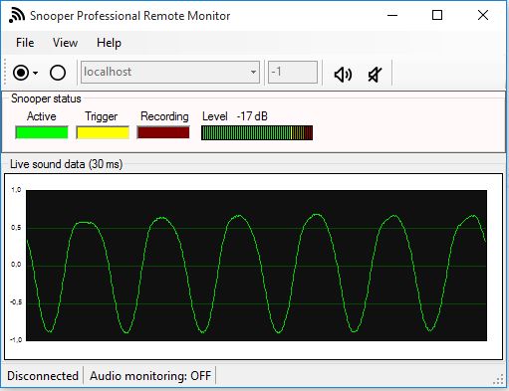
Task: Click the Disconnected status bar entry
Action: (43, 376)
